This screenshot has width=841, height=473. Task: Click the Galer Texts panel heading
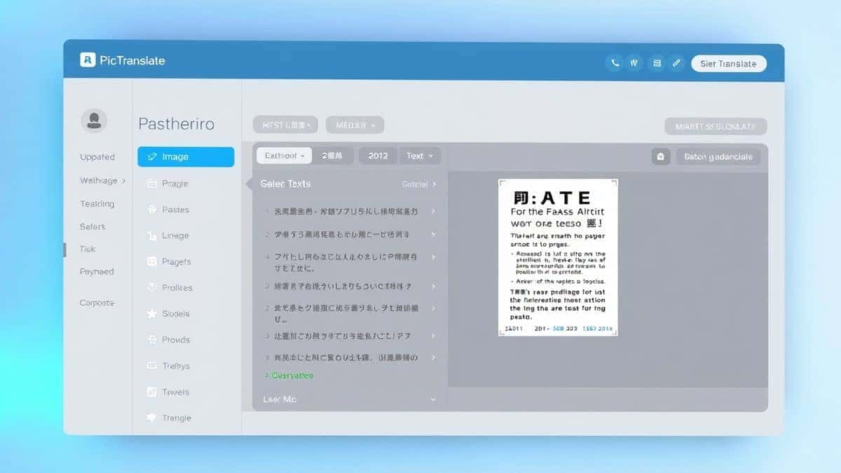285,184
